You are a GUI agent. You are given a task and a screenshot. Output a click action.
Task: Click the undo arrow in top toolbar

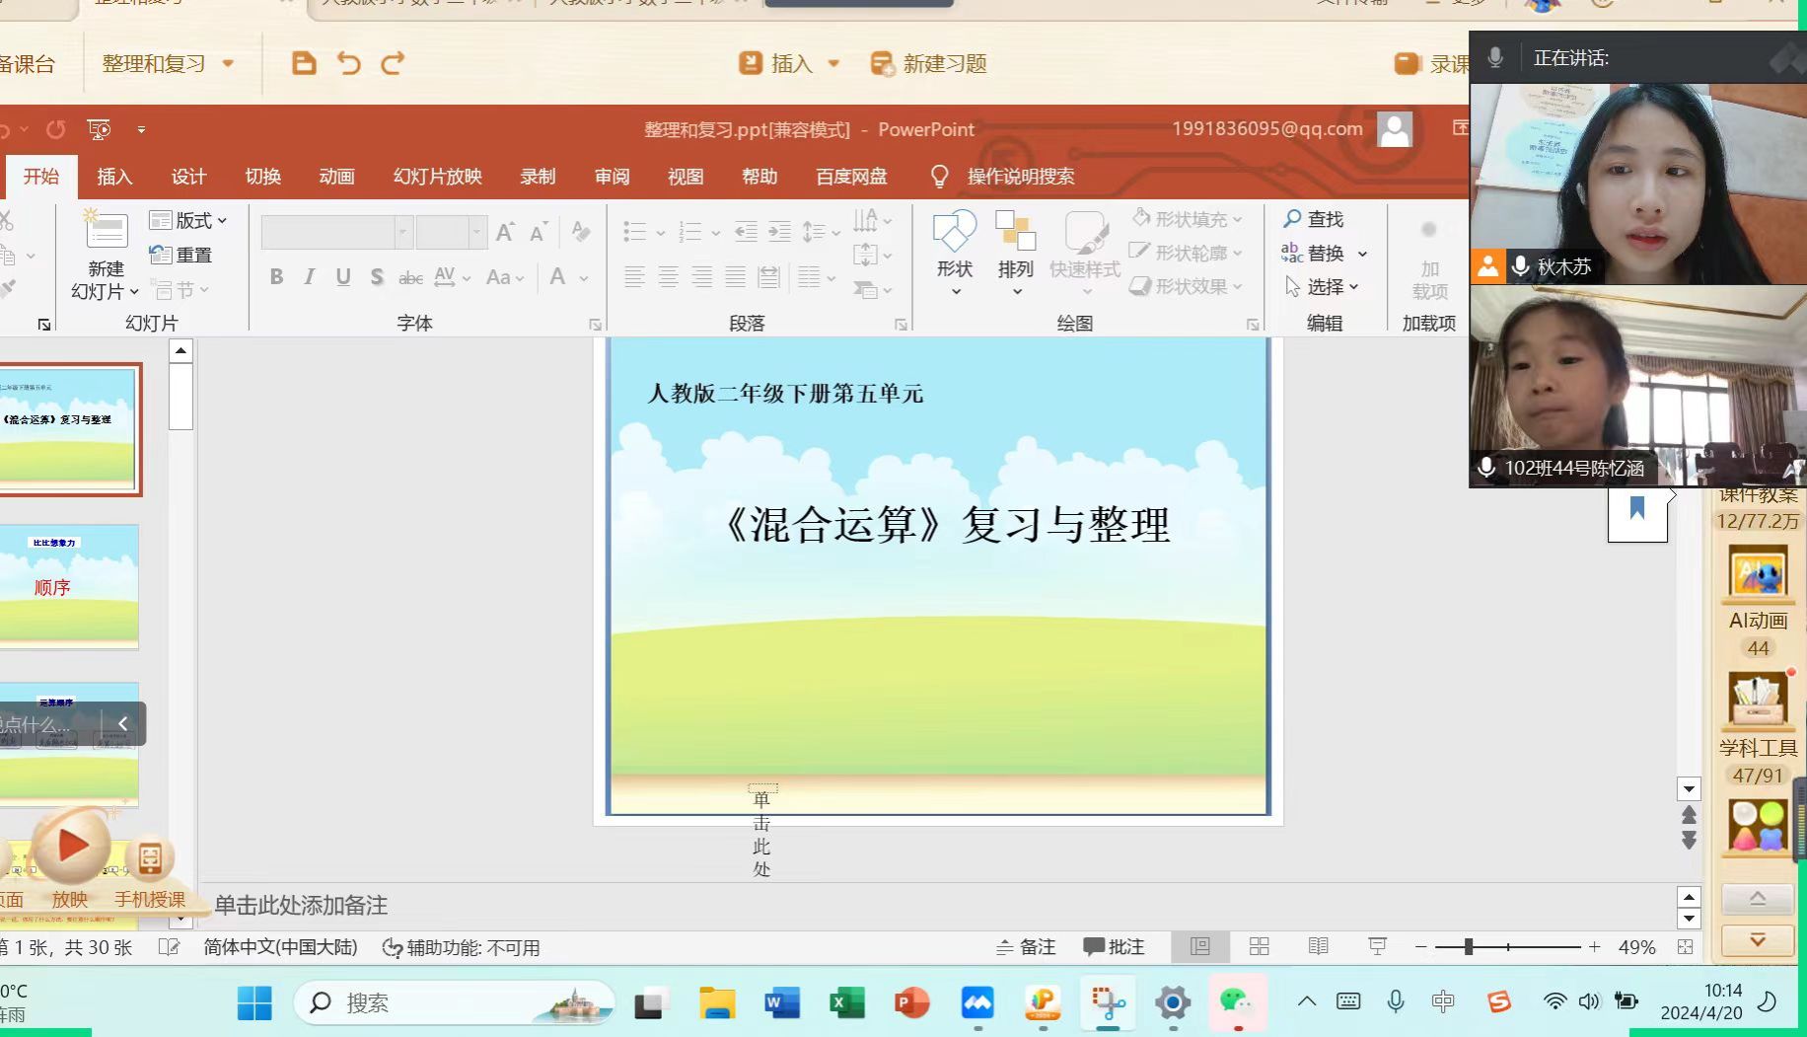click(348, 64)
